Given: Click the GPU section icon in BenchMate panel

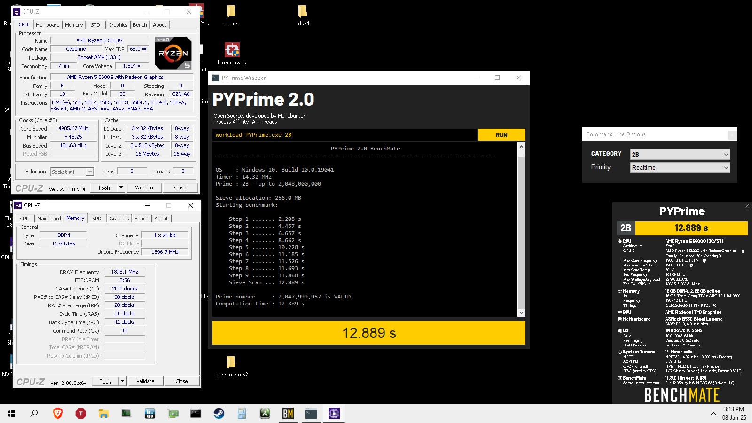Looking at the screenshot, I should (x=620, y=312).
